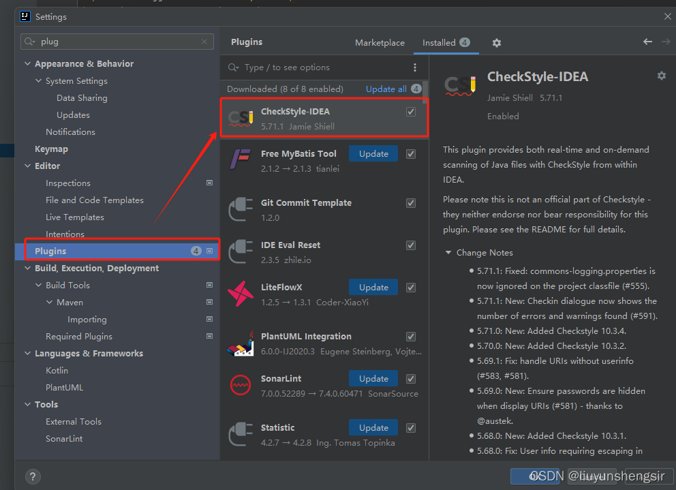Clear the settings search field with X

tap(204, 42)
